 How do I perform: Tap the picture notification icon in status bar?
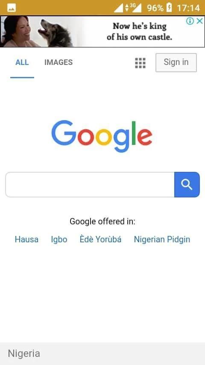tap(12, 8)
